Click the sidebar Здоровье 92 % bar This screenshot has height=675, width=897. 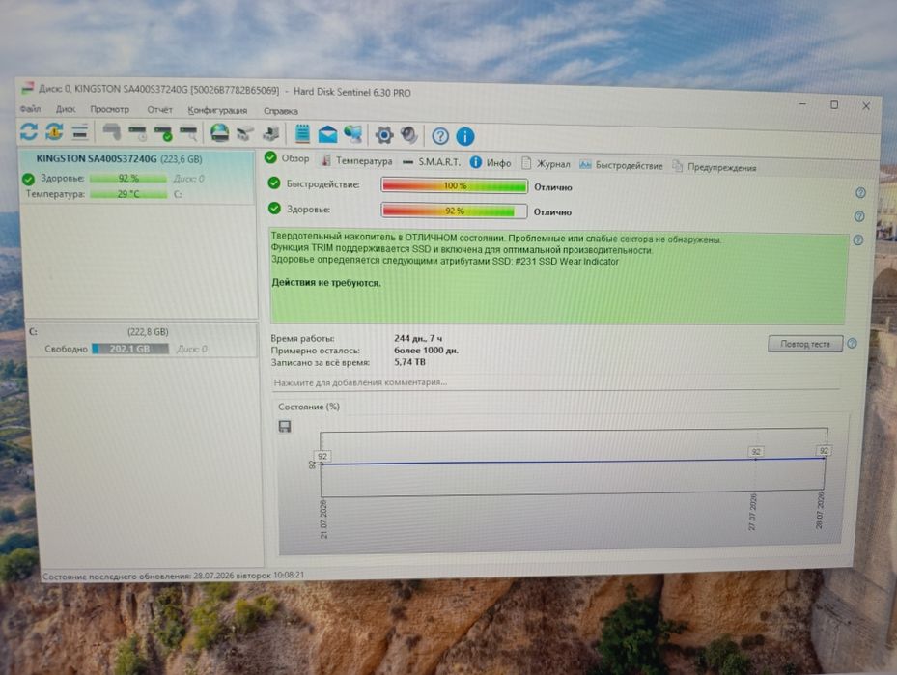tap(128, 179)
